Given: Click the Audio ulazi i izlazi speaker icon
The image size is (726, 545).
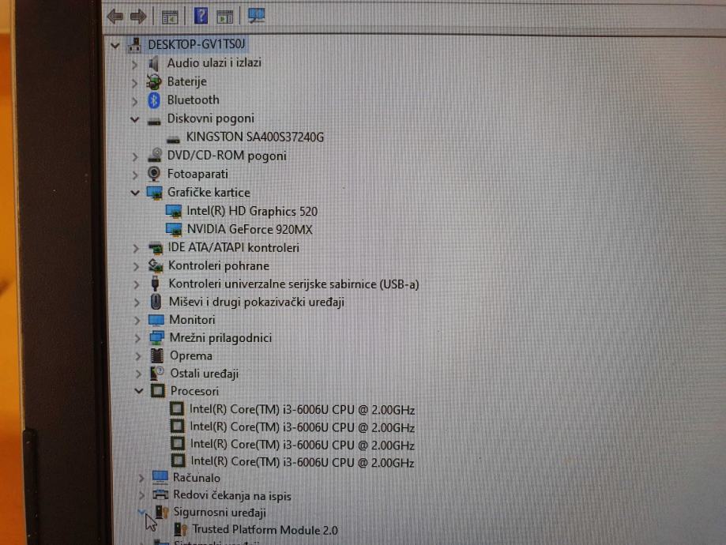Looking at the screenshot, I should click(x=154, y=63).
